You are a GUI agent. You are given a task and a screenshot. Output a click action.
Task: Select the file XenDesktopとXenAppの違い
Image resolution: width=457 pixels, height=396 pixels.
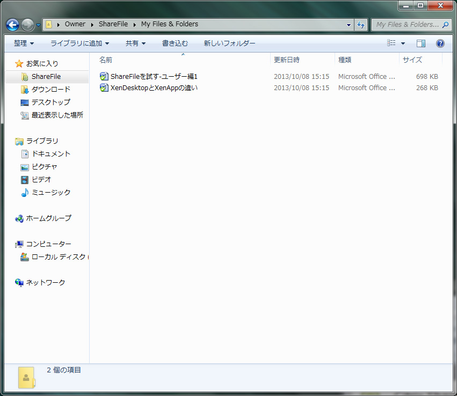tap(154, 87)
